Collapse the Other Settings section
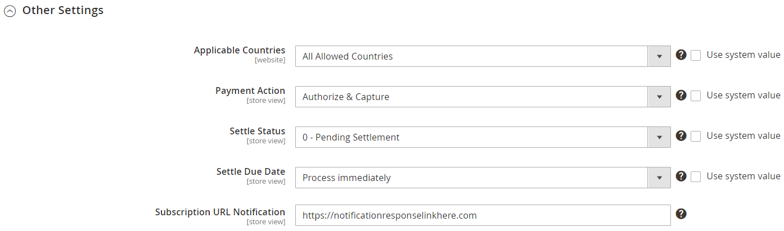 [x=10, y=11]
